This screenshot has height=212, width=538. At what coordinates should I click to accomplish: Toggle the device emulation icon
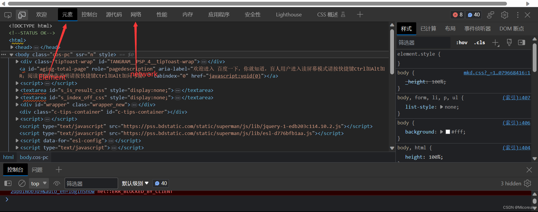(x=22, y=15)
